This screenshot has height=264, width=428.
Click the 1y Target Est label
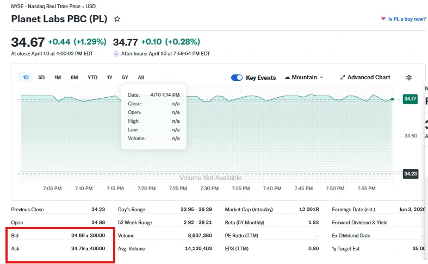345,249
